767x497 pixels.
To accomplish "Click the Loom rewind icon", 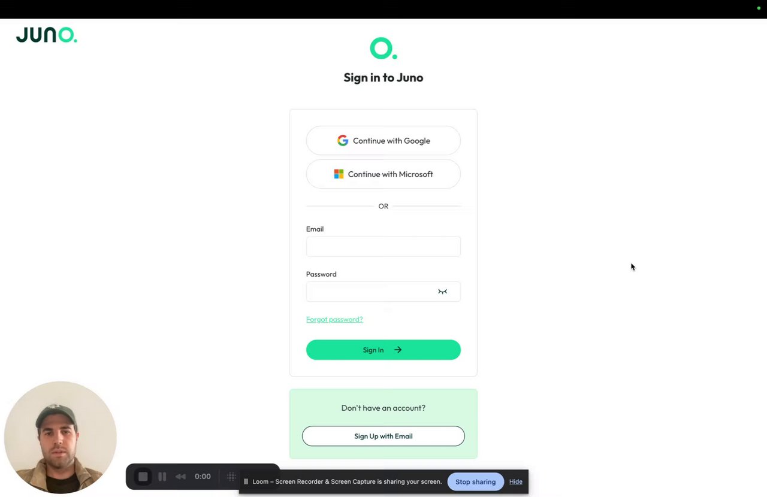I will (180, 477).
